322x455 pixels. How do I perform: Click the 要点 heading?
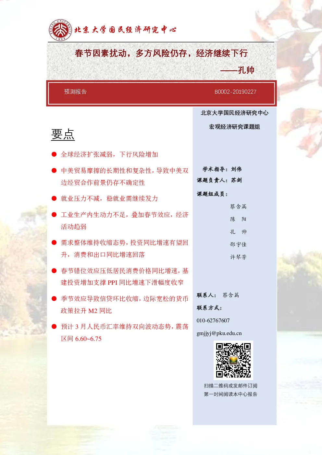(63, 134)
